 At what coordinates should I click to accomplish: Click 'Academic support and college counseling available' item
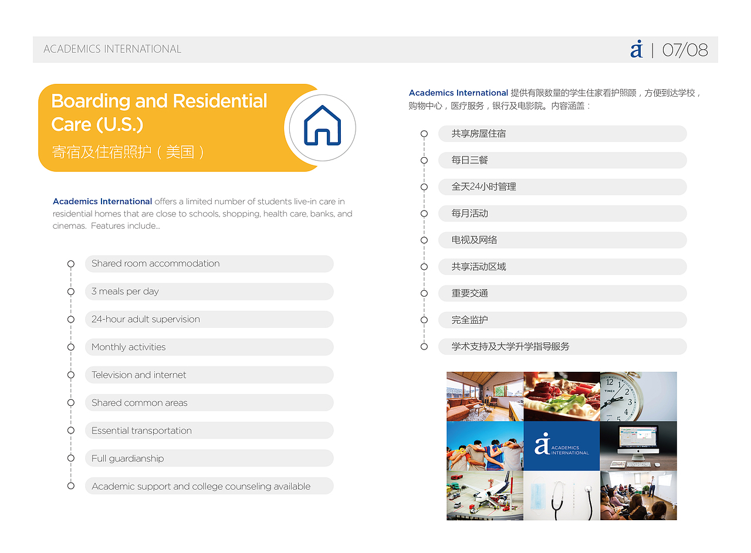coord(209,486)
